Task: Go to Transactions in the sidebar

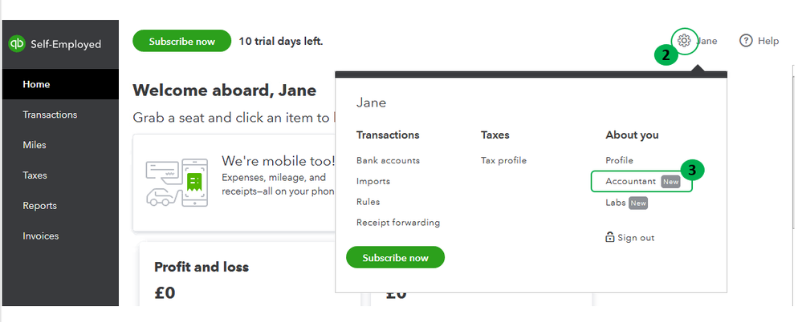Action: tap(50, 115)
